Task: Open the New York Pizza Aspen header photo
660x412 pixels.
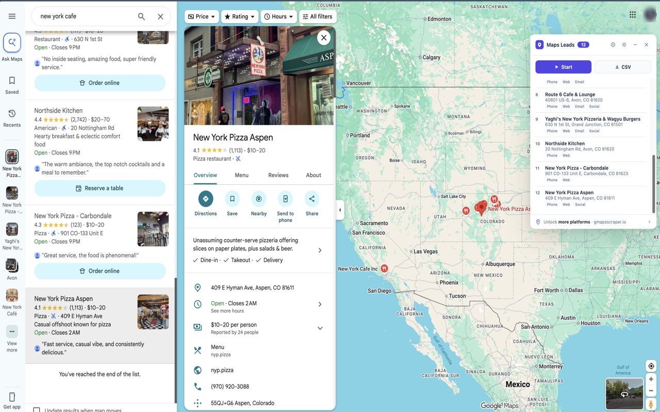Action: pyautogui.click(x=259, y=76)
